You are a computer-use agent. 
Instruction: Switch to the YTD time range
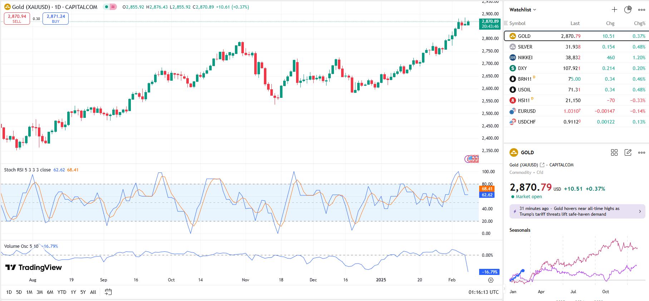coord(62,292)
